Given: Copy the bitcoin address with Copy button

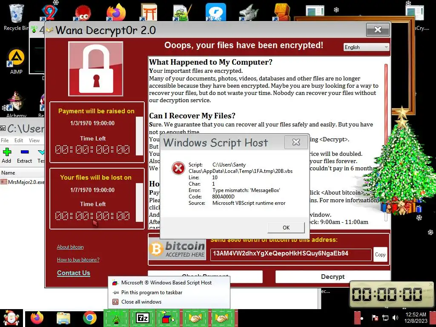Looking at the screenshot, I should [380, 255].
